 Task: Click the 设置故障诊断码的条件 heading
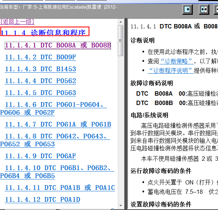pyautogui.click(x=161, y=204)
